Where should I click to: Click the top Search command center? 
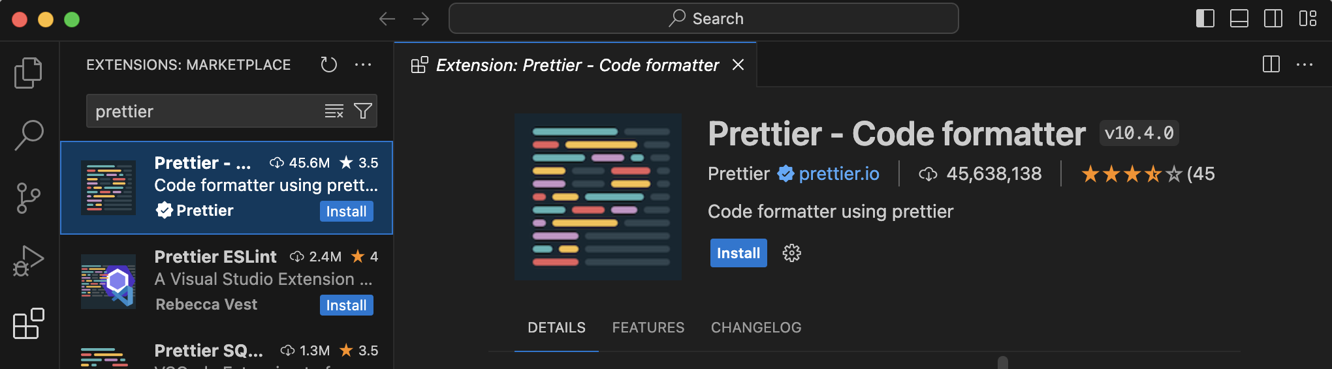click(x=704, y=18)
